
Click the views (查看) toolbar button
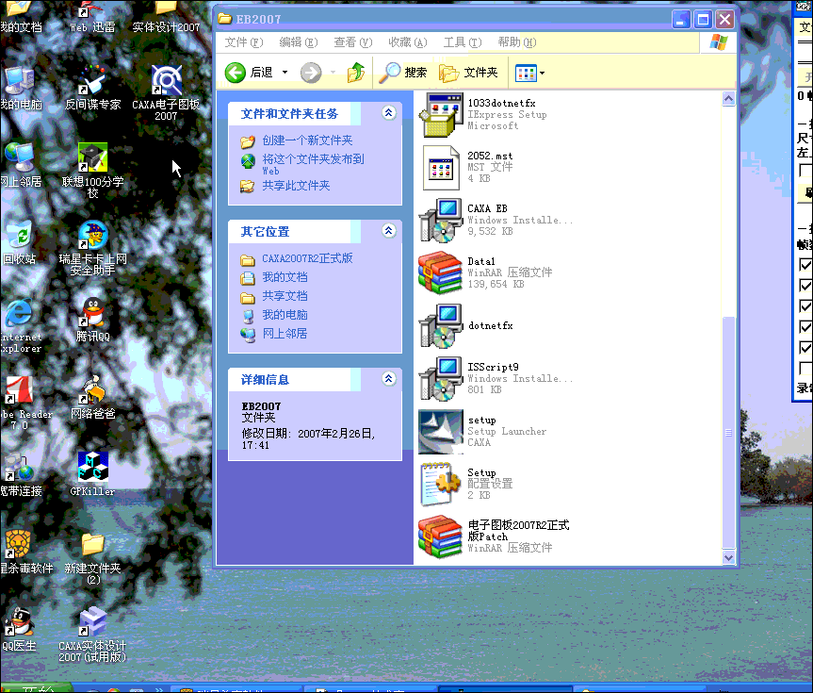(526, 74)
